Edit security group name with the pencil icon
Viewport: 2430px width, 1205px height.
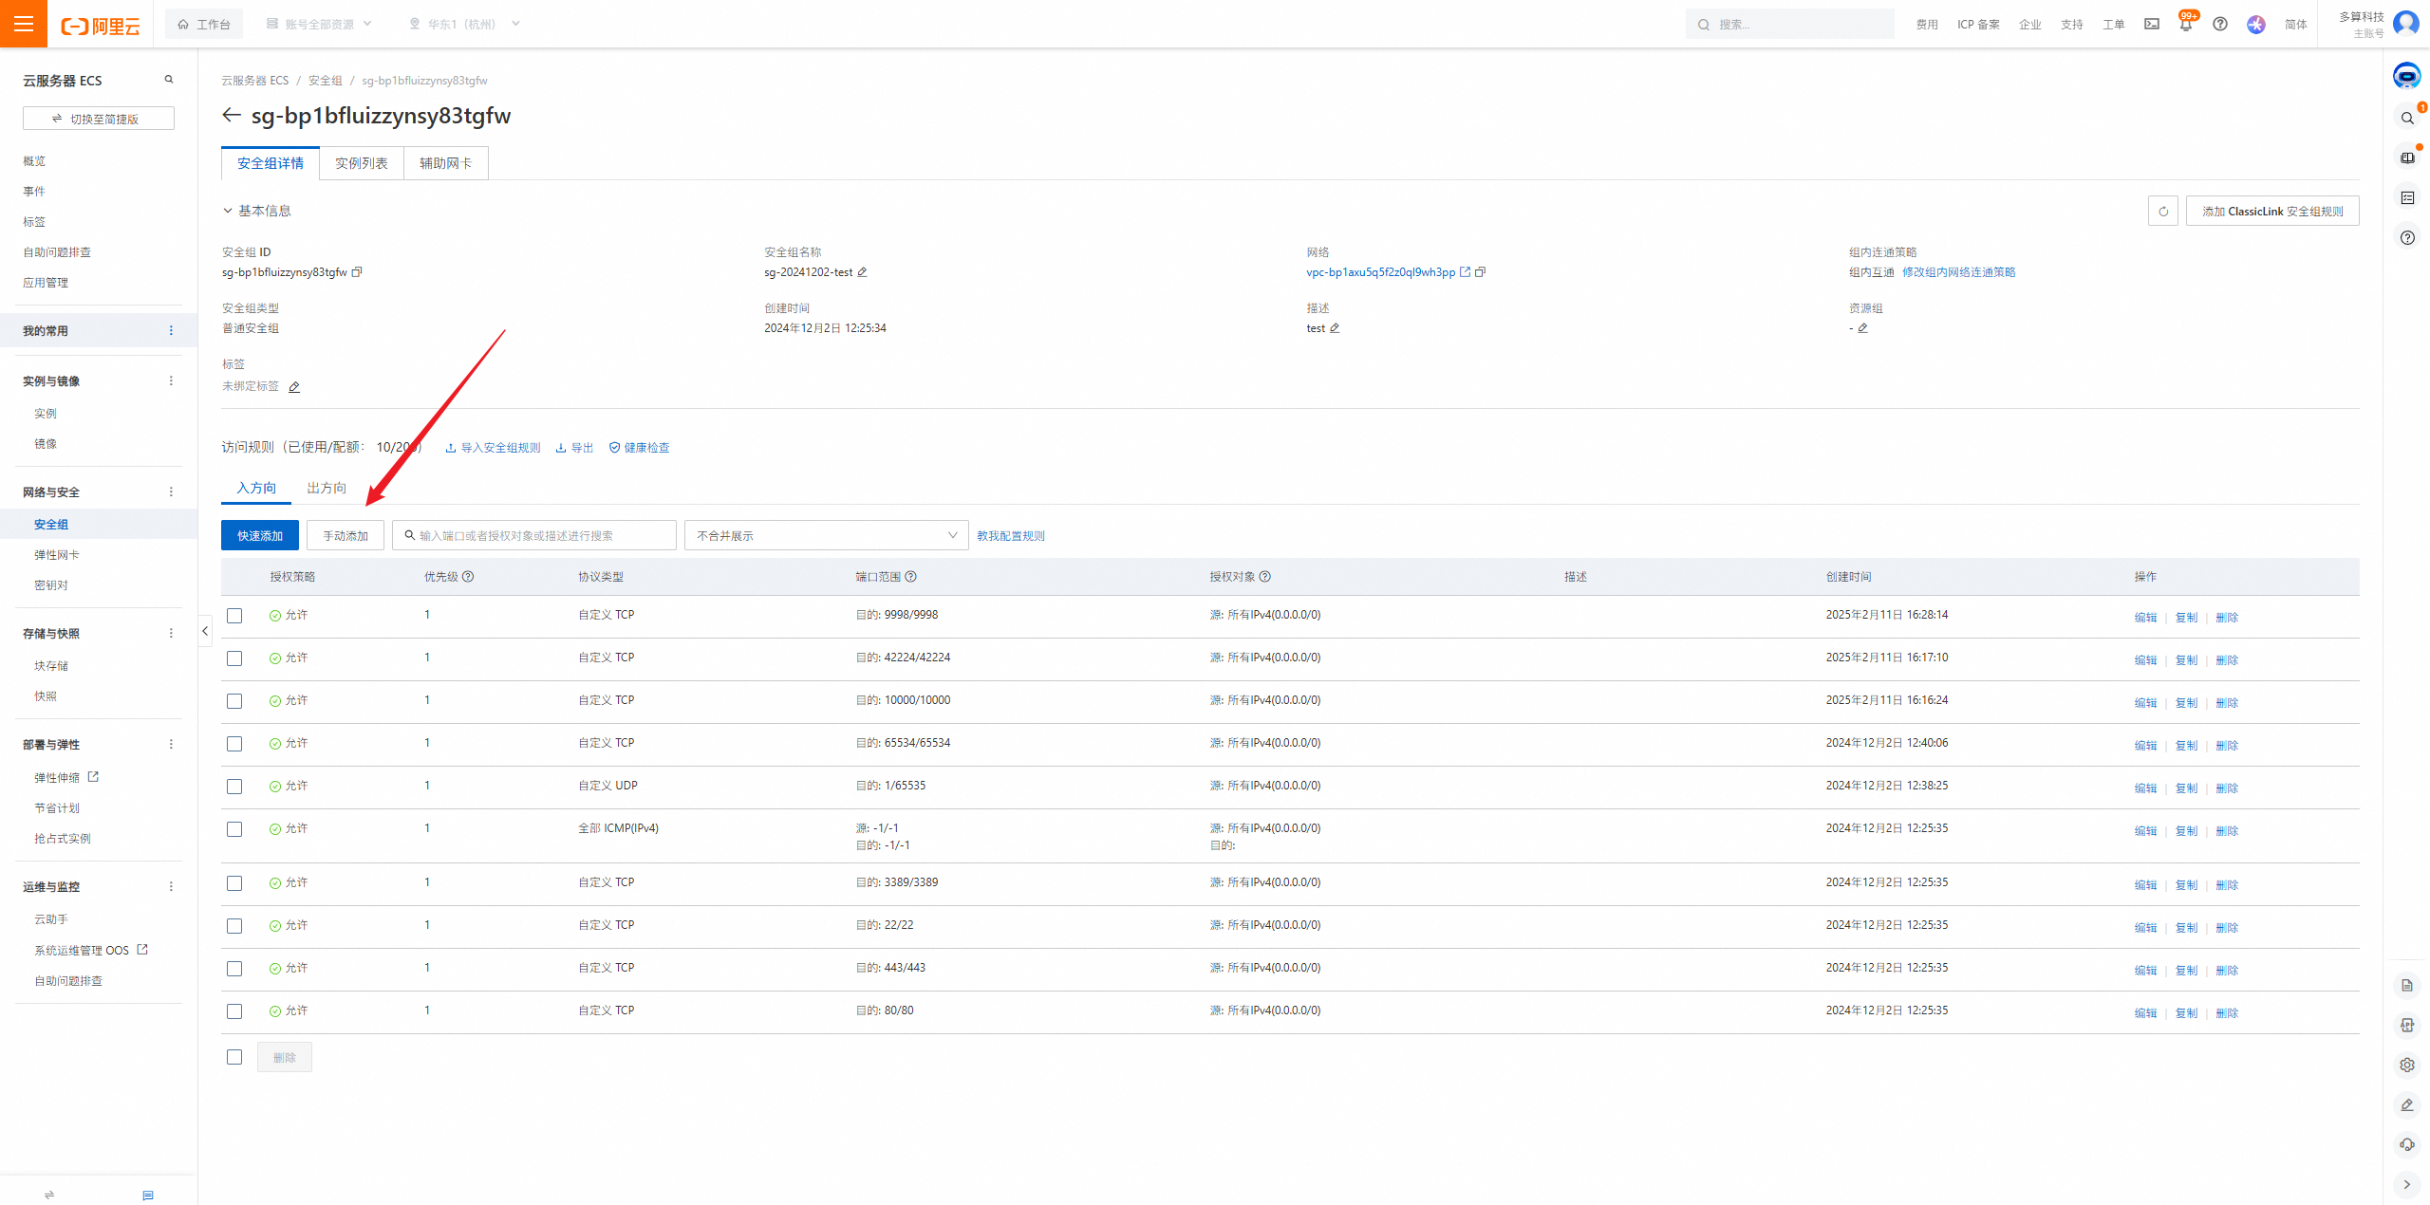(x=862, y=272)
